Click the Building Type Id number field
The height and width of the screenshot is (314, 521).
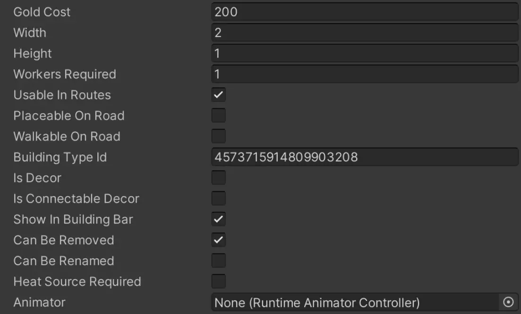[365, 157]
